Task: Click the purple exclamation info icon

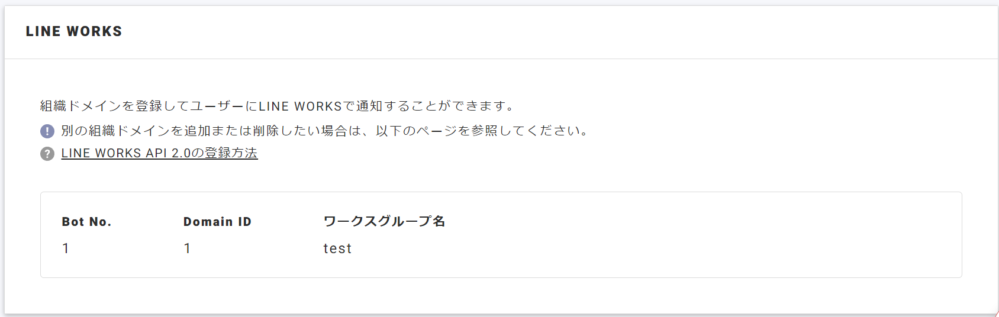Action: click(47, 131)
